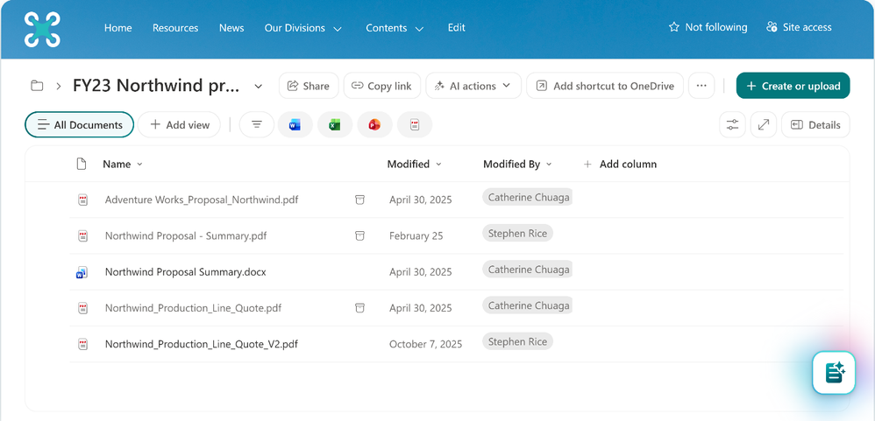
Task: Click Catherine Chuaga on Adventure Works row
Action: [x=527, y=197]
